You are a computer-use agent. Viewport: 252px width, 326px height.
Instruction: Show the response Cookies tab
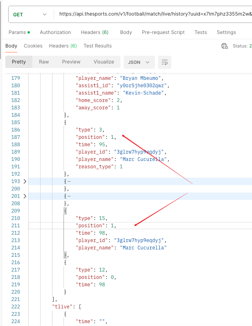[x=33, y=46]
